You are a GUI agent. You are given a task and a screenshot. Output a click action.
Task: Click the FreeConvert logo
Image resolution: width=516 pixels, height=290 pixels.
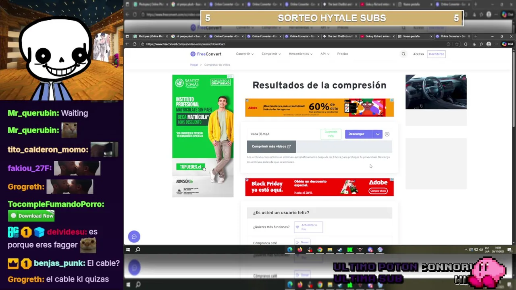[206, 54]
